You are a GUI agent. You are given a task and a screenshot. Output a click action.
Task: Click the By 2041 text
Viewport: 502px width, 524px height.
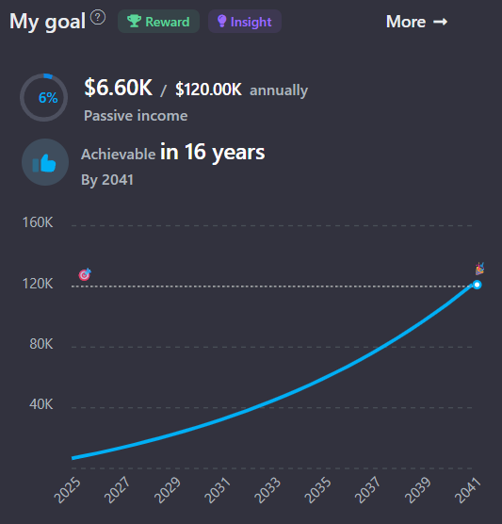(107, 180)
